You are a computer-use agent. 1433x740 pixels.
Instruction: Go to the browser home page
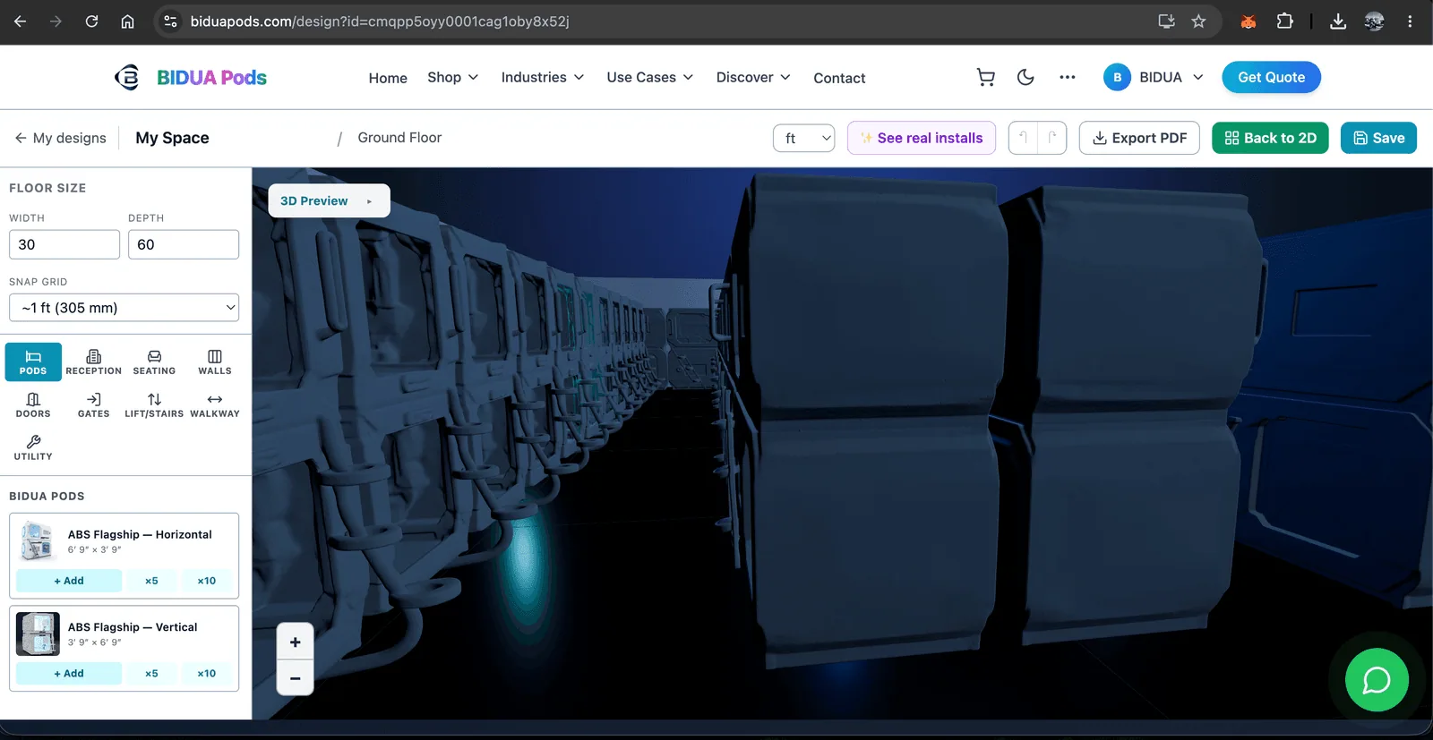(x=127, y=21)
